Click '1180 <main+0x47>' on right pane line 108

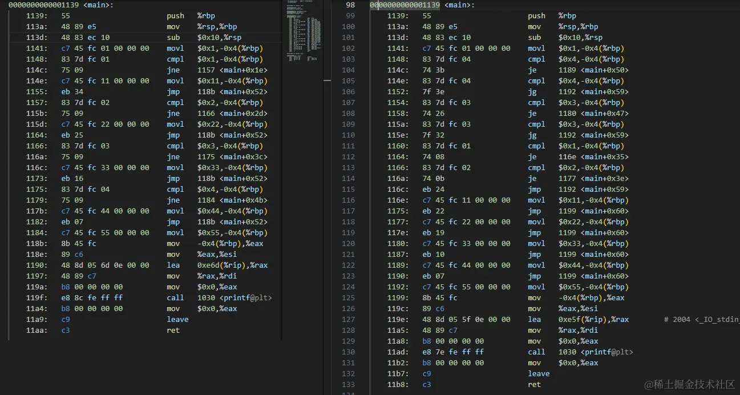593,114
